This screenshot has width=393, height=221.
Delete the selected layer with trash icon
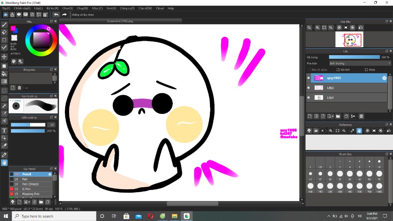tap(361, 116)
